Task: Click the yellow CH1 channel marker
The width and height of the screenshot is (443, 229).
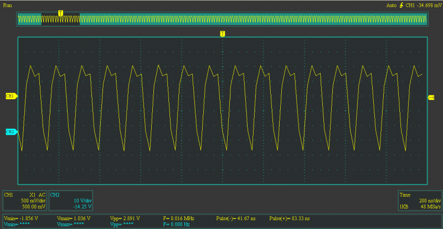Action: point(12,96)
